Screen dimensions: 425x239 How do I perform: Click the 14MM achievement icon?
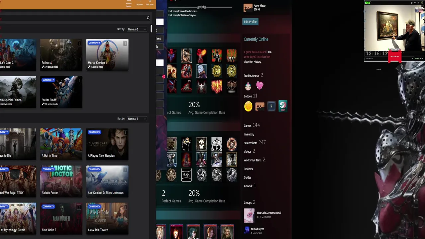[186, 175]
